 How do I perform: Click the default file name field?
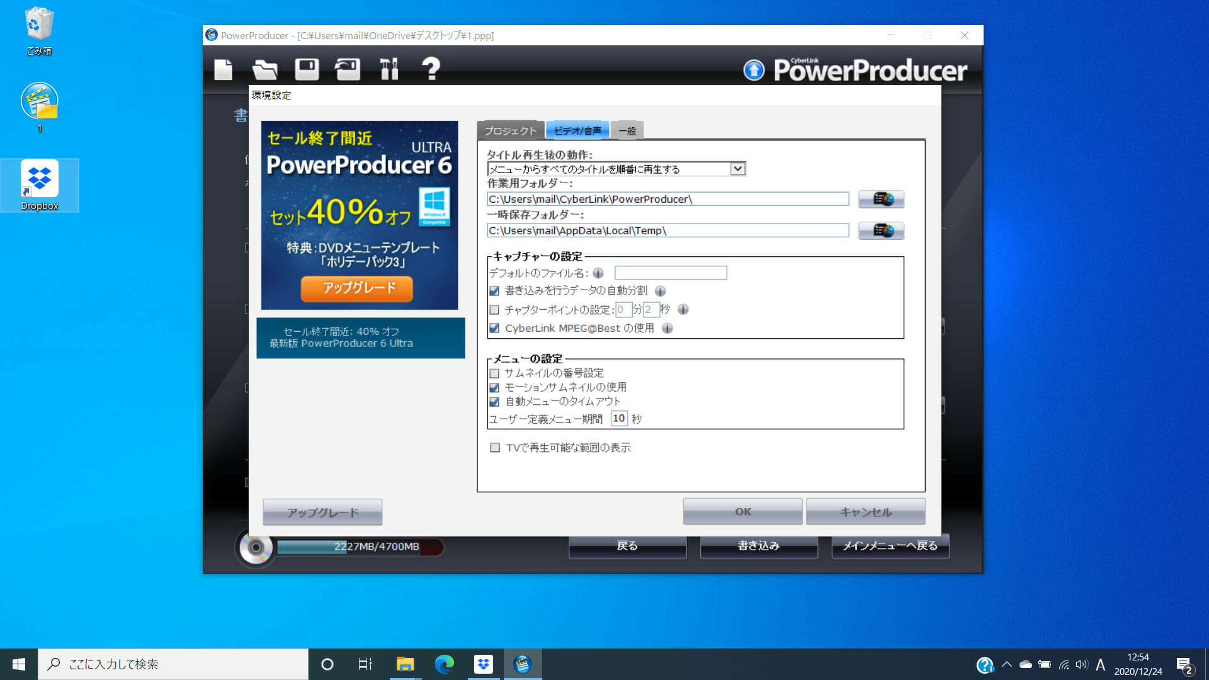tap(671, 273)
